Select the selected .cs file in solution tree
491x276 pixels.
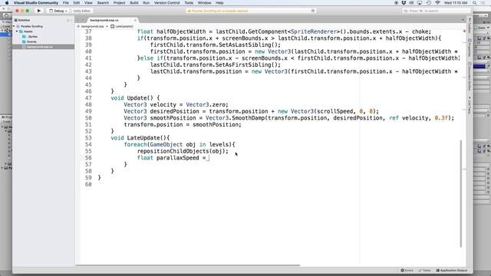pos(43,47)
